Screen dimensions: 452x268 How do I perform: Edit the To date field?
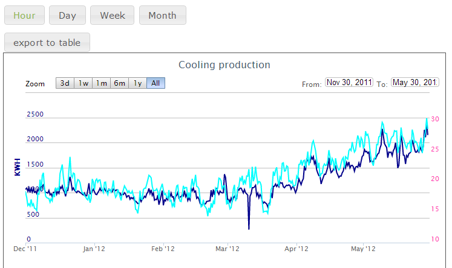(x=414, y=83)
